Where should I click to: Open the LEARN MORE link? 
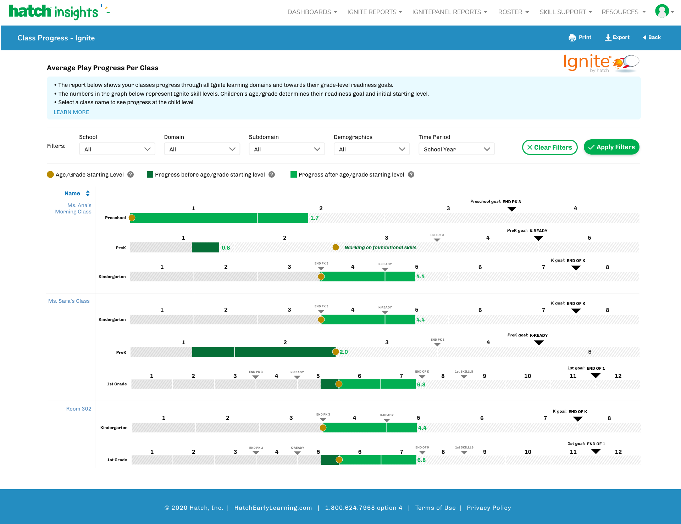click(71, 112)
